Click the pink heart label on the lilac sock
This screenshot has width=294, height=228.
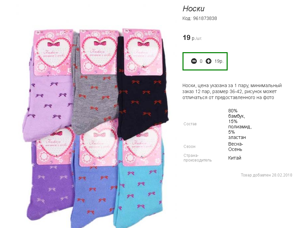tap(53, 53)
